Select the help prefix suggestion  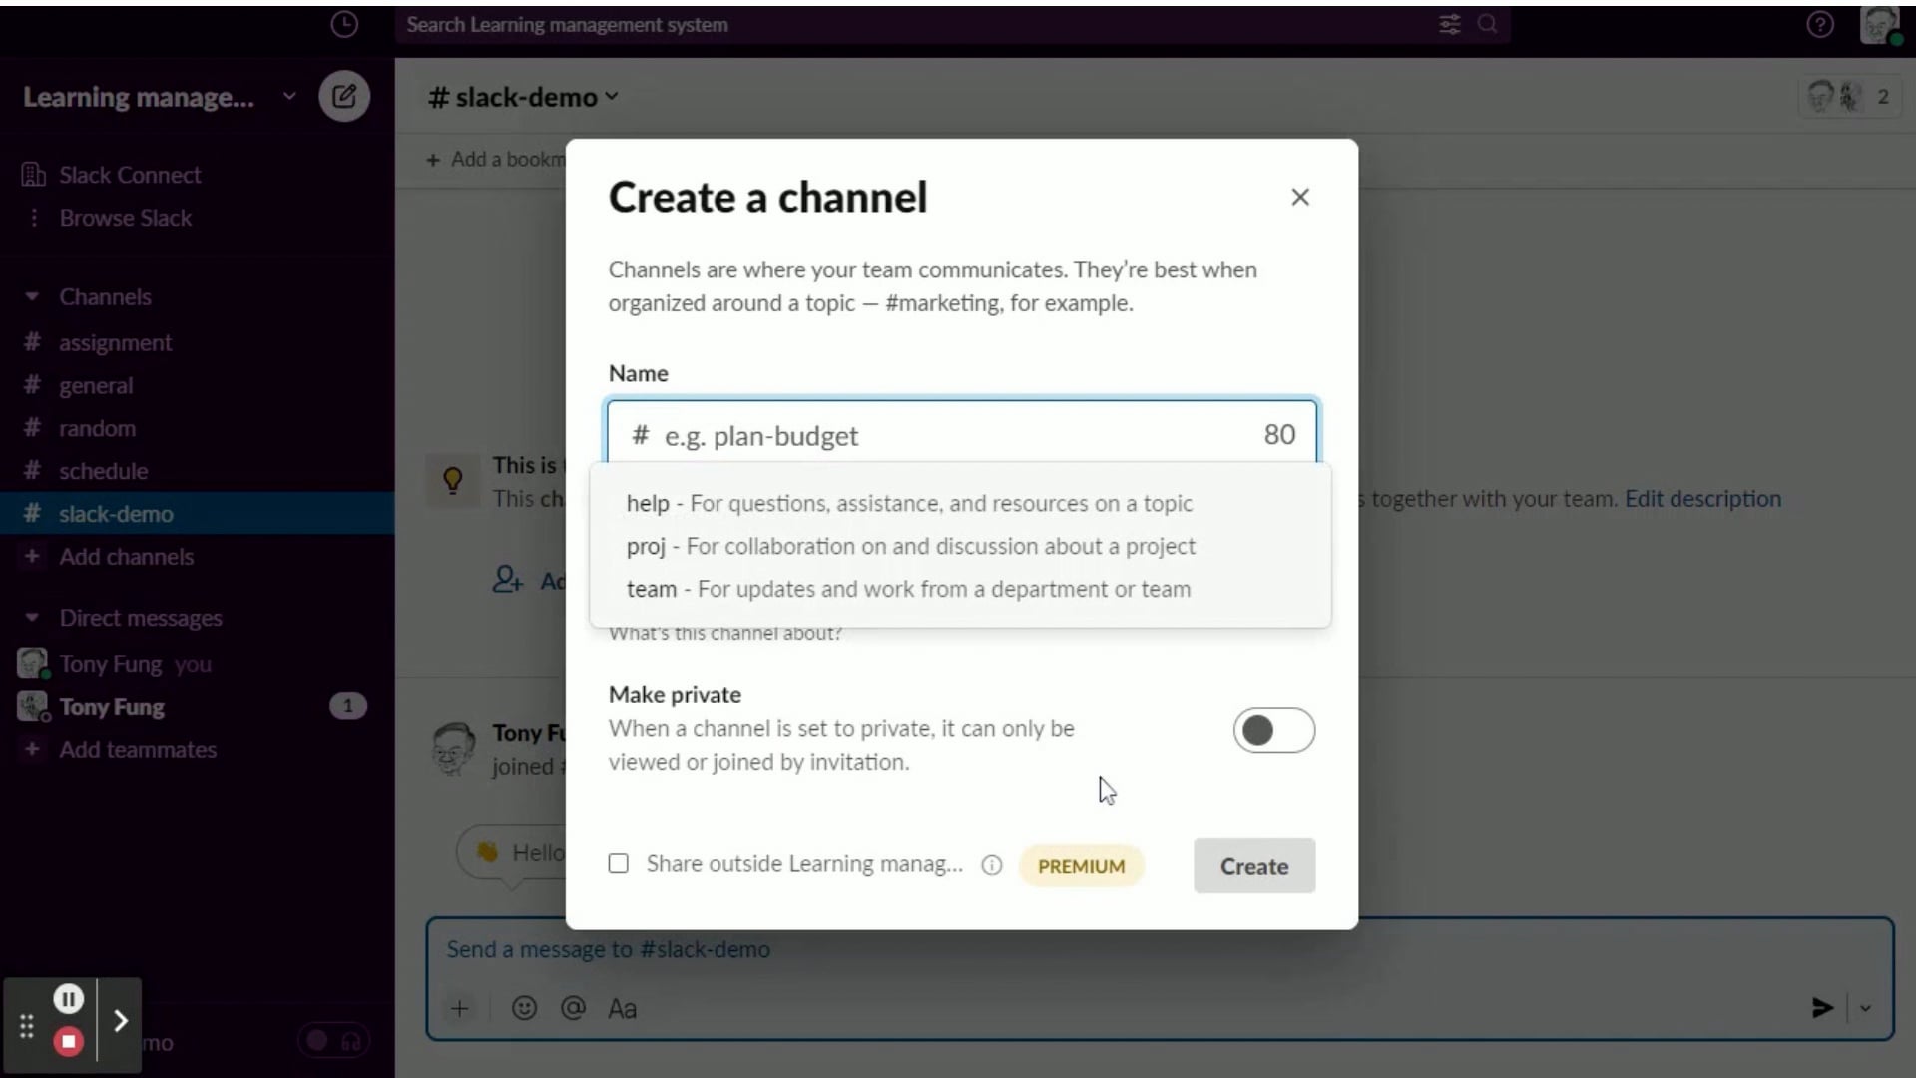[x=960, y=503]
